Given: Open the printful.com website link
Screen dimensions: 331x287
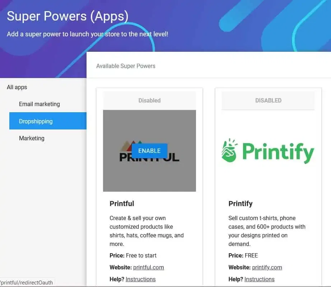Looking at the screenshot, I should pos(149,267).
